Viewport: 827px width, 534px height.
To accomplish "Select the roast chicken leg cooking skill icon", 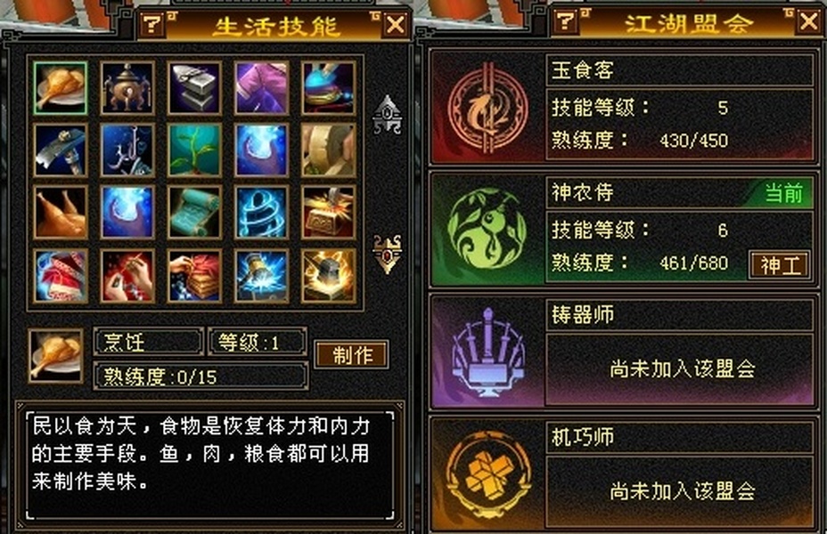I will (60, 87).
